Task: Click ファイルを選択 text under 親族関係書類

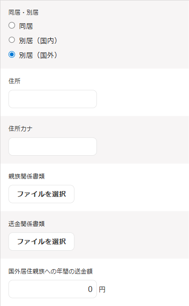Action: coord(41,194)
